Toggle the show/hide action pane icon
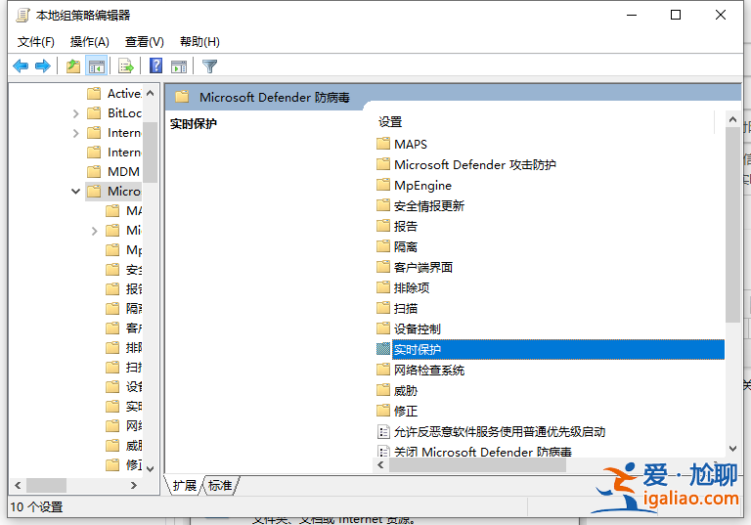 [x=179, y=66]
